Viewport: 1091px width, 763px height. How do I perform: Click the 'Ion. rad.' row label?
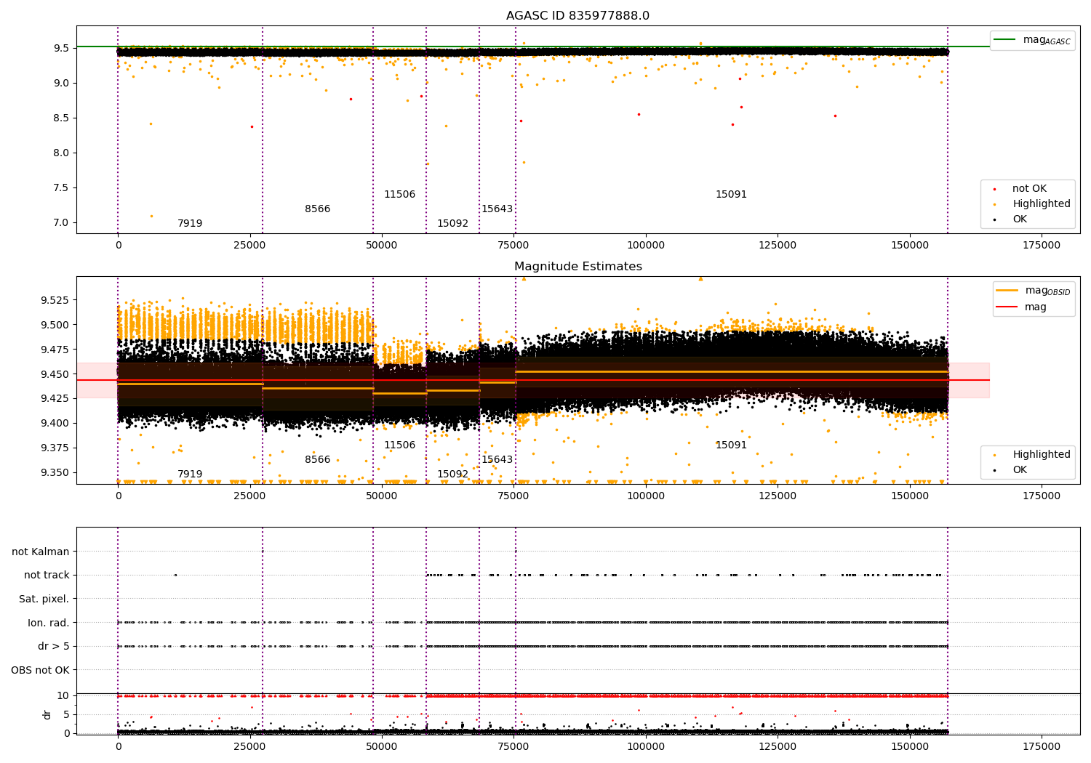pos(49,623)
